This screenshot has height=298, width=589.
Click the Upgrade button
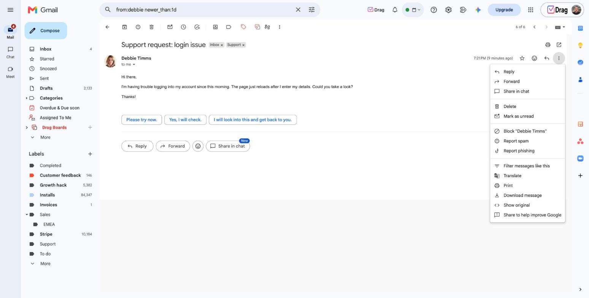tap(504, 10)
